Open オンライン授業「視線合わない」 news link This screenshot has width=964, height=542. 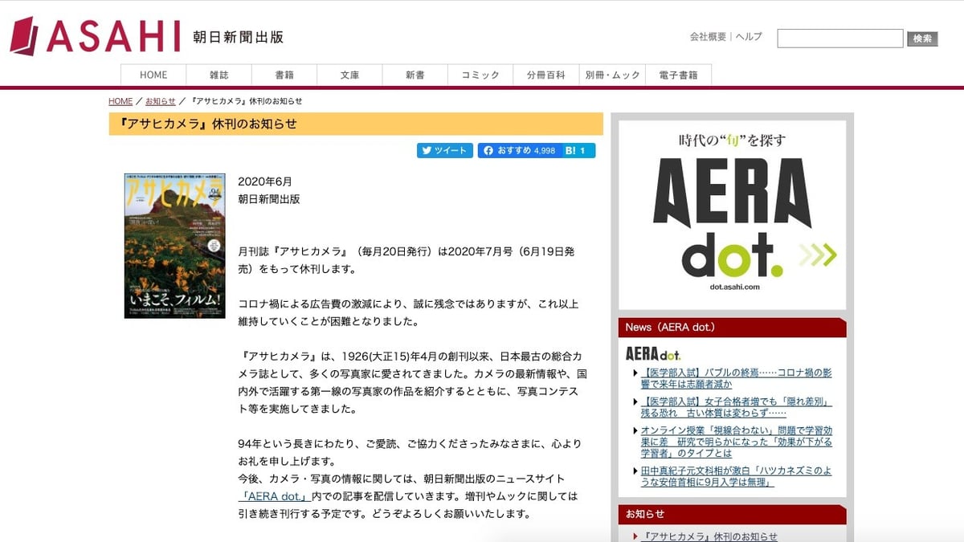(x=736, y=442)
